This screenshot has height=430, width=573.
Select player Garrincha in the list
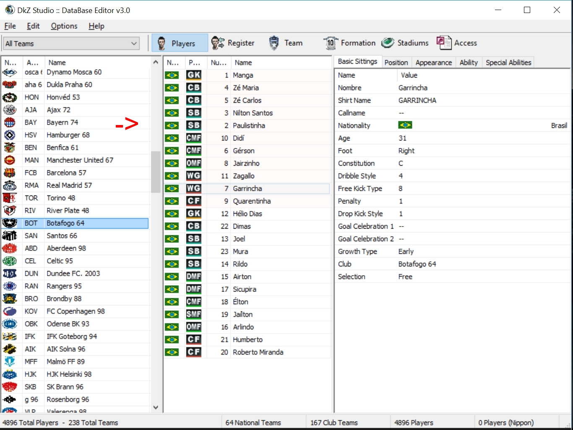click(247, 188)
